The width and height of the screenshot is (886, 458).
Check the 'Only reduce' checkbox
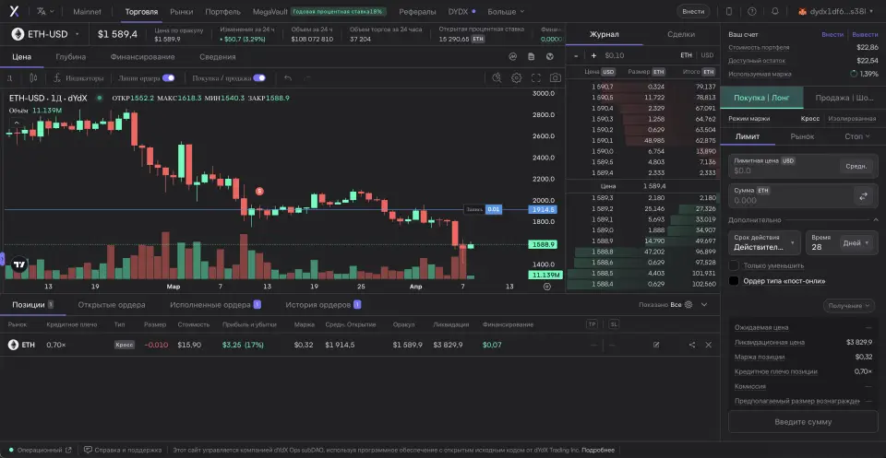pyautogui.click(x=734, y=265)
